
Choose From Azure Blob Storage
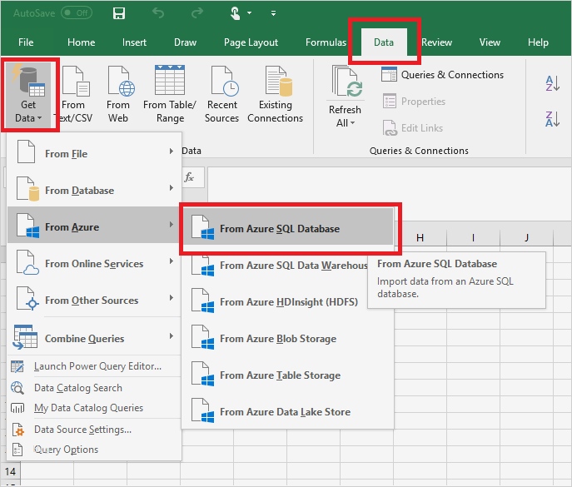pyautogui.click(x=277, y=339)
